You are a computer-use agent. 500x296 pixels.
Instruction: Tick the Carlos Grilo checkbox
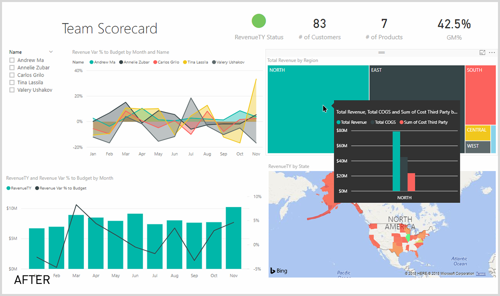[12, 75]
